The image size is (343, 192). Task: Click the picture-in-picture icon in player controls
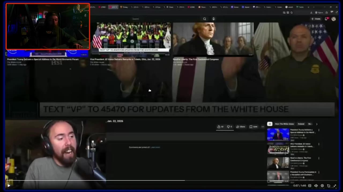coord(329,186)
